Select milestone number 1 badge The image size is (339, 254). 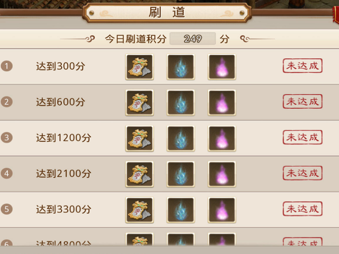pos(6,66)
